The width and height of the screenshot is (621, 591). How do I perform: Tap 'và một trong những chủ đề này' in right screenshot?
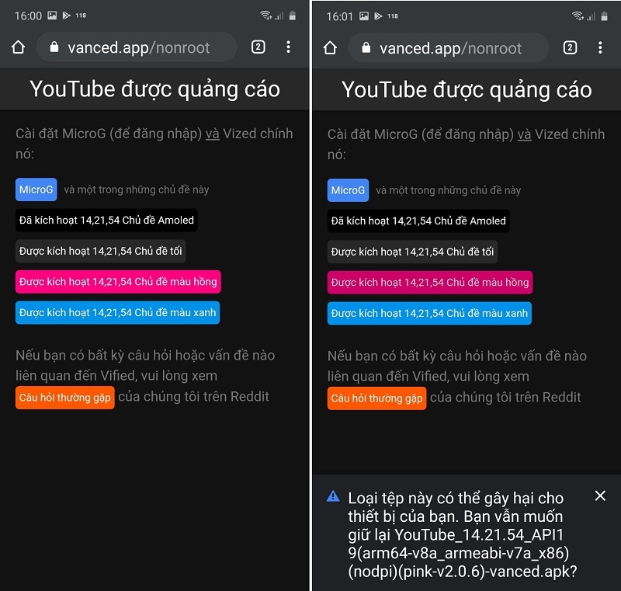[449, 190]
